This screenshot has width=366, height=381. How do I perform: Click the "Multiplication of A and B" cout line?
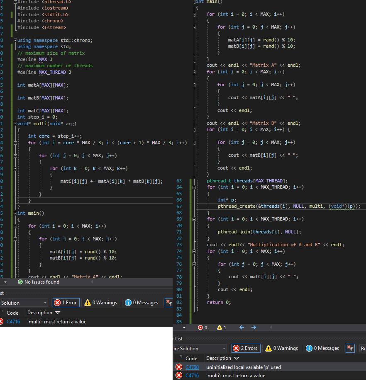click(x=276, y=245)
